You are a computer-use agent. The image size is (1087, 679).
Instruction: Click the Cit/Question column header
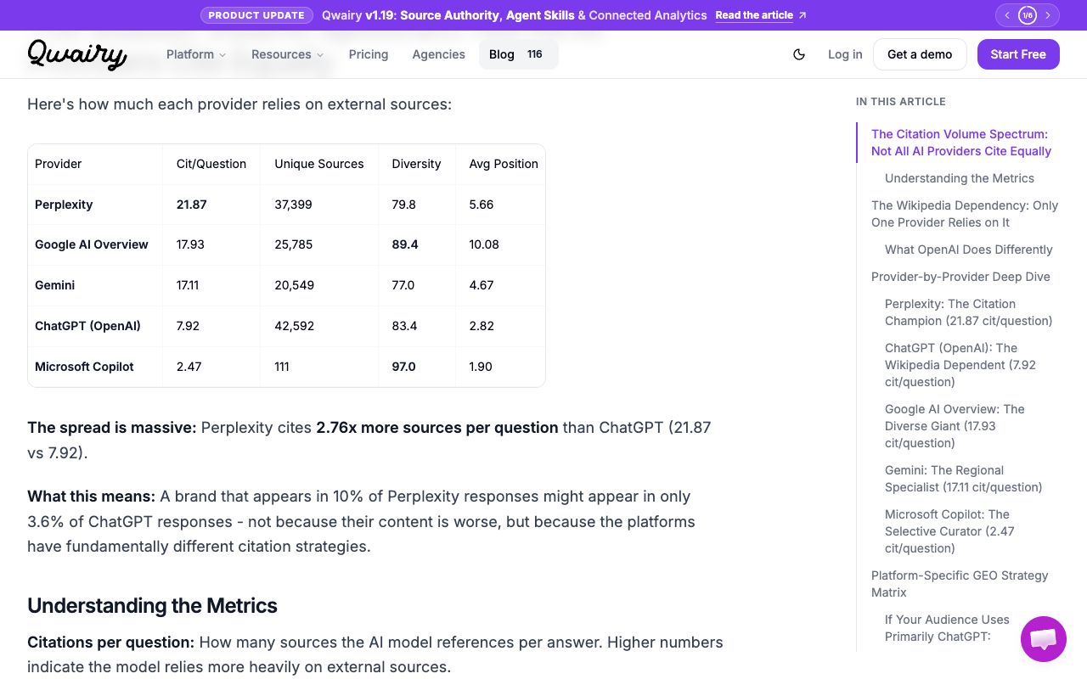click(x=211, y=164)
